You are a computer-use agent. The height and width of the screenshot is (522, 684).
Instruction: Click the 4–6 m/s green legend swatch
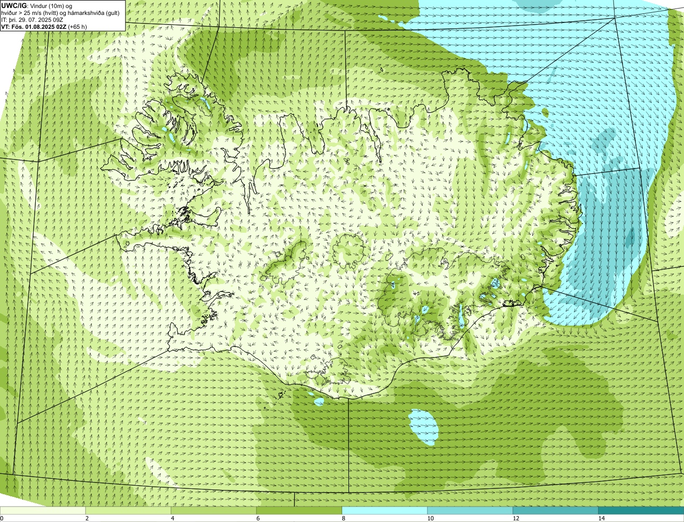(x=214, y=510)
